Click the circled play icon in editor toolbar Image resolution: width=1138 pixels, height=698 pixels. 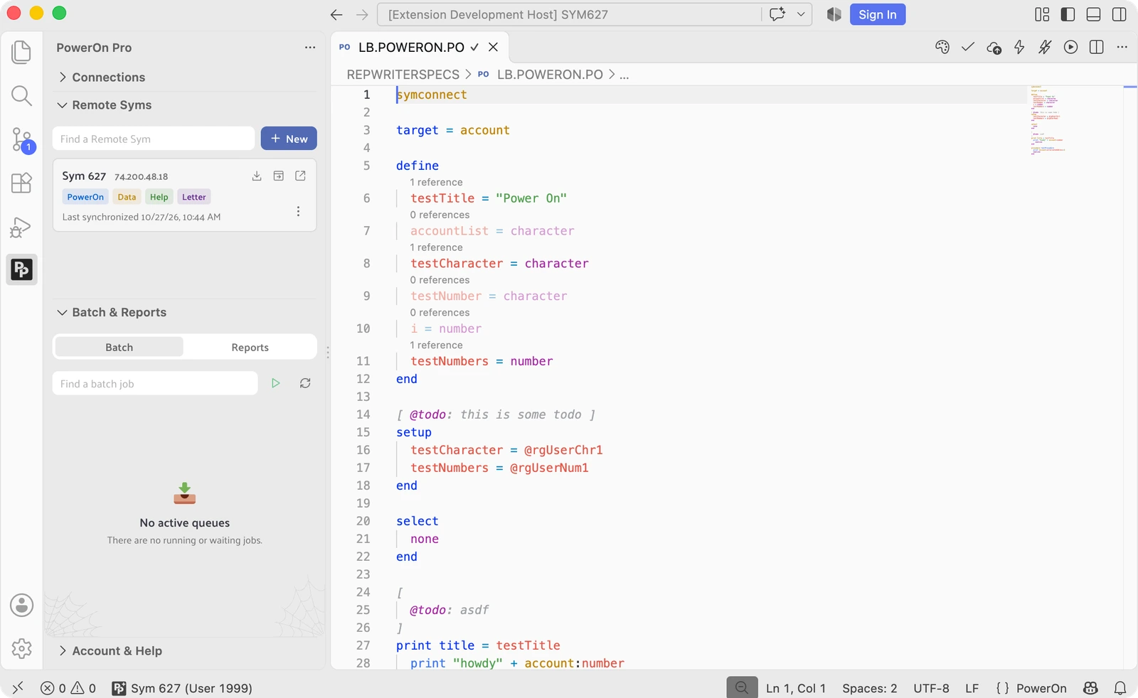coord(1070,47)
